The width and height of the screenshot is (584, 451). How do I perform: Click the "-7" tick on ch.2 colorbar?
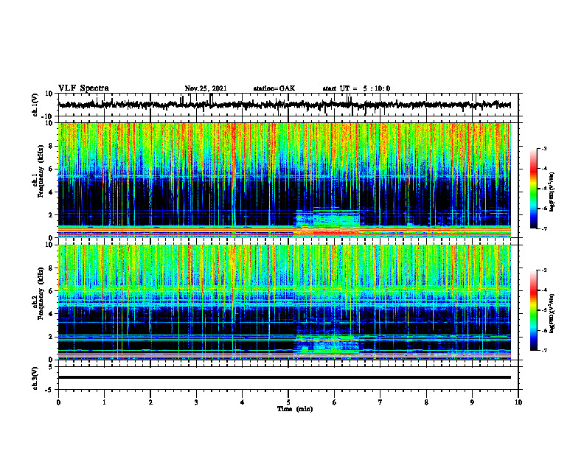544,350
